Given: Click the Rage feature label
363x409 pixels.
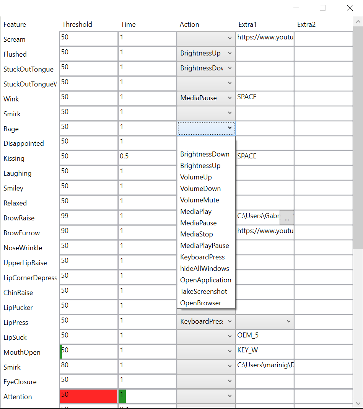Looking at the screenshot, I should pyautogui.click(x=11, y=129).
